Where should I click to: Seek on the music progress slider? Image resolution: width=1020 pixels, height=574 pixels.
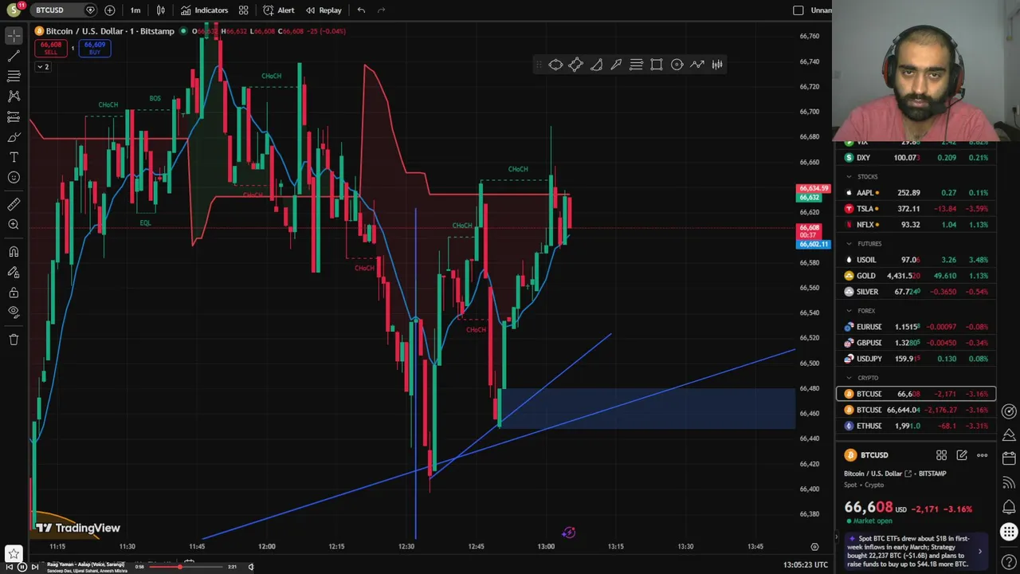click(187, 567)
